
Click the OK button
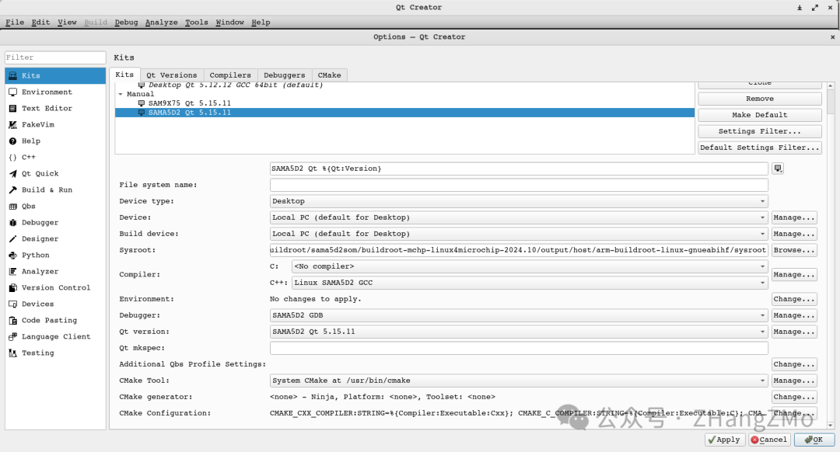tap(814, 440)
